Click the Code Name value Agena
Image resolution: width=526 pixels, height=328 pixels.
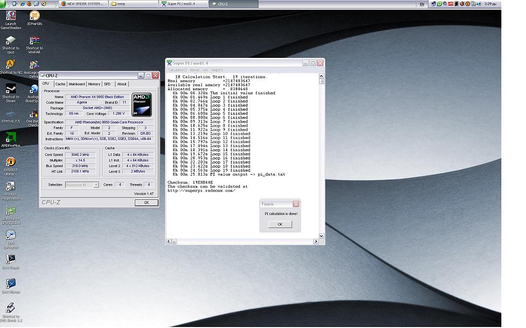click(82, 102)
